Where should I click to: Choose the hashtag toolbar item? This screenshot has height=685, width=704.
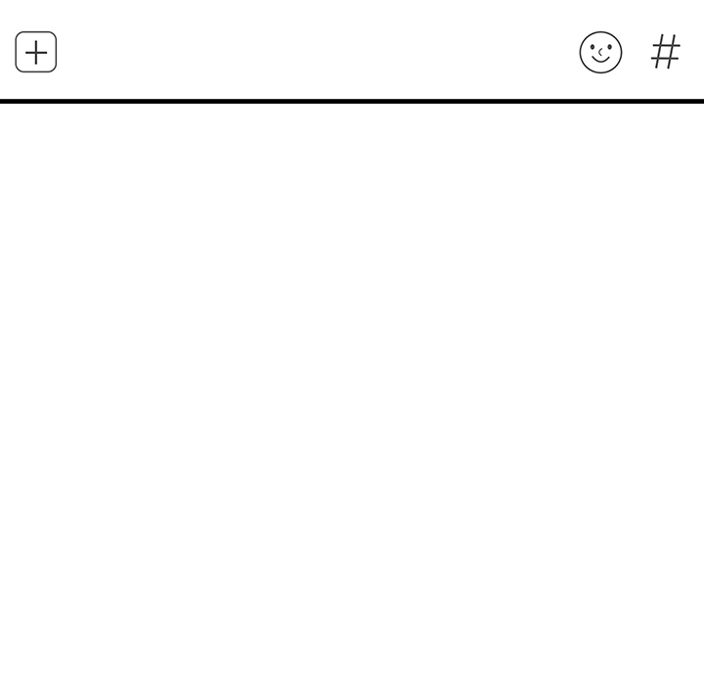(x=666, y=52)
